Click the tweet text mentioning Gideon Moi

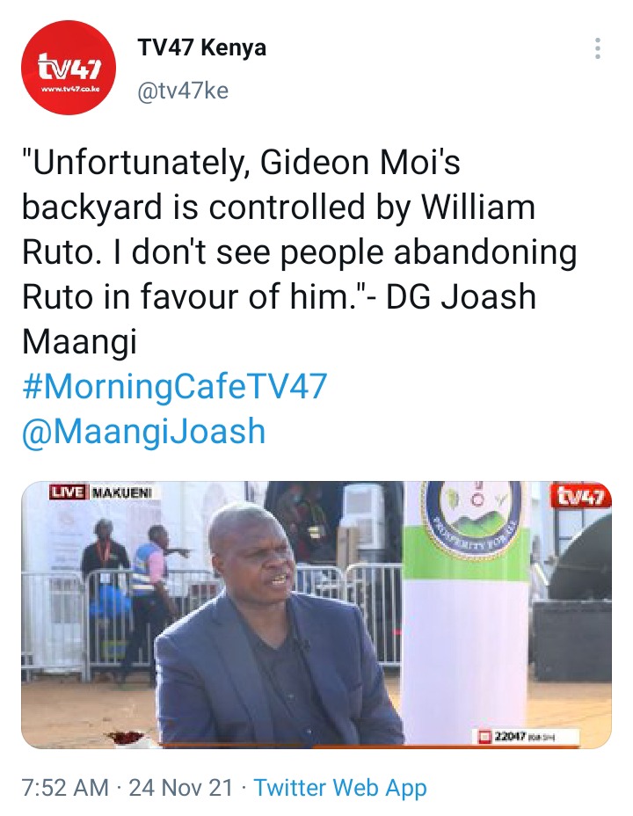coord(299,251)
